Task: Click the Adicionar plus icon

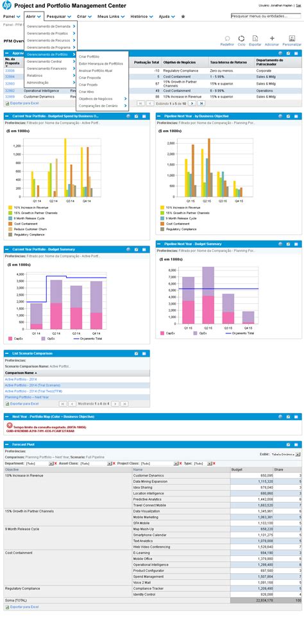Action: pyautogui.click(x=272, y=38)
